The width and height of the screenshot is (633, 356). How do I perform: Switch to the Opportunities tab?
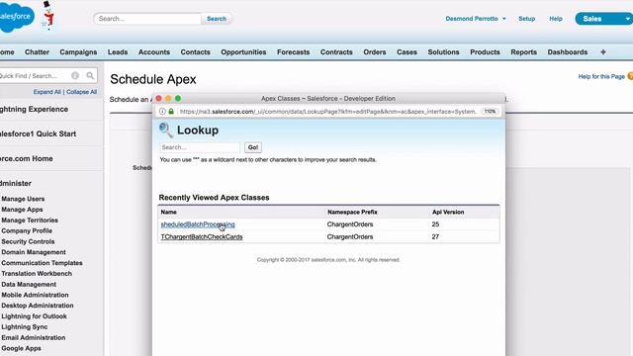tap(243, 52)
